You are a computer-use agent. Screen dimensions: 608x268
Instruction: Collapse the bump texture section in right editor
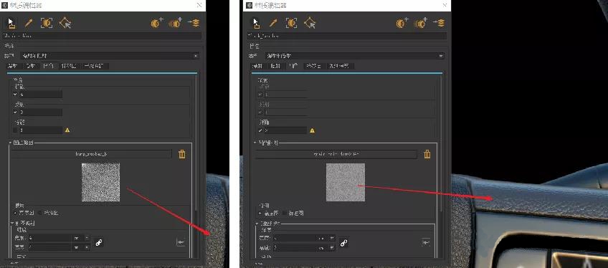[x=255, y=143]
